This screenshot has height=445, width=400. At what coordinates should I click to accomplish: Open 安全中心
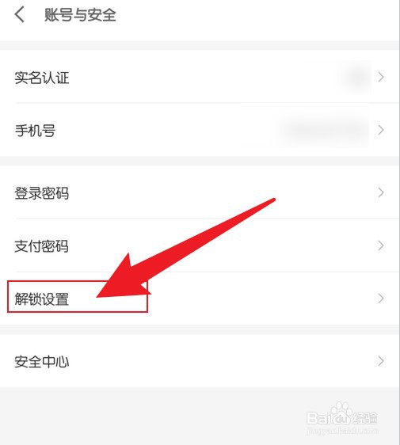(x=200, y=361)
